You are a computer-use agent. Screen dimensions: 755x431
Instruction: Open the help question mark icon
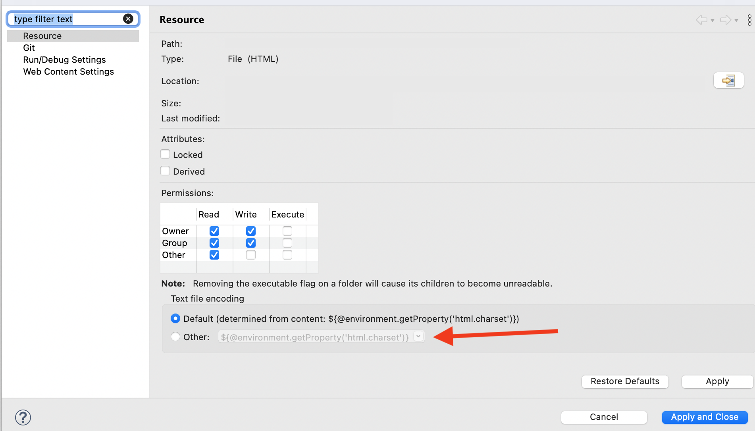23,417
